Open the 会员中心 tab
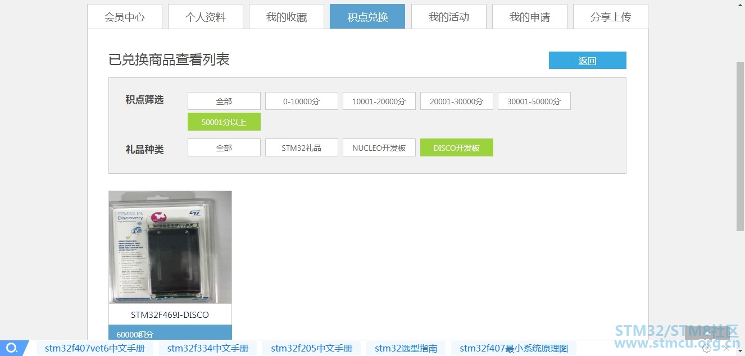745x356 pixels. click(x=125, y=17)
